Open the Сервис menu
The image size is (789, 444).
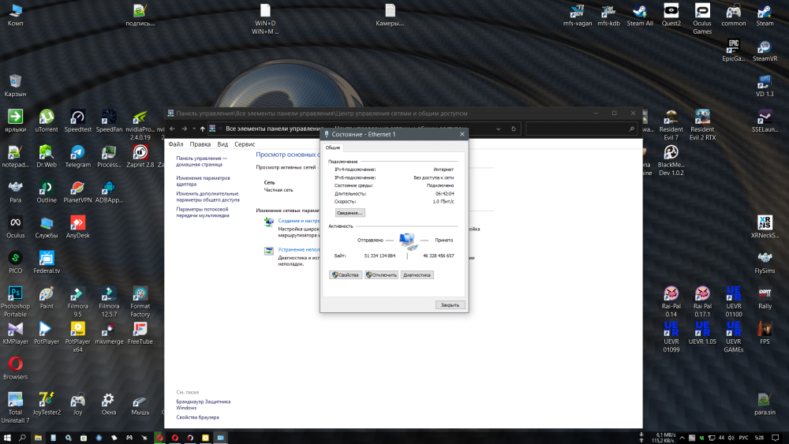pos(245,144)
